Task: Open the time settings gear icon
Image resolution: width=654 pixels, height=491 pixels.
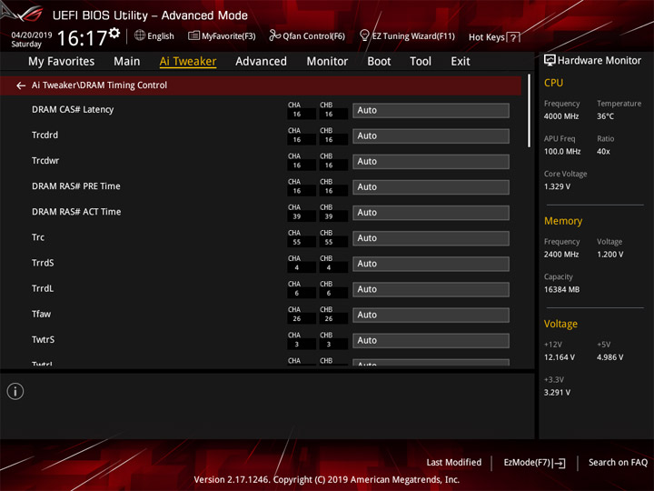Action: (x=114, y=33)
